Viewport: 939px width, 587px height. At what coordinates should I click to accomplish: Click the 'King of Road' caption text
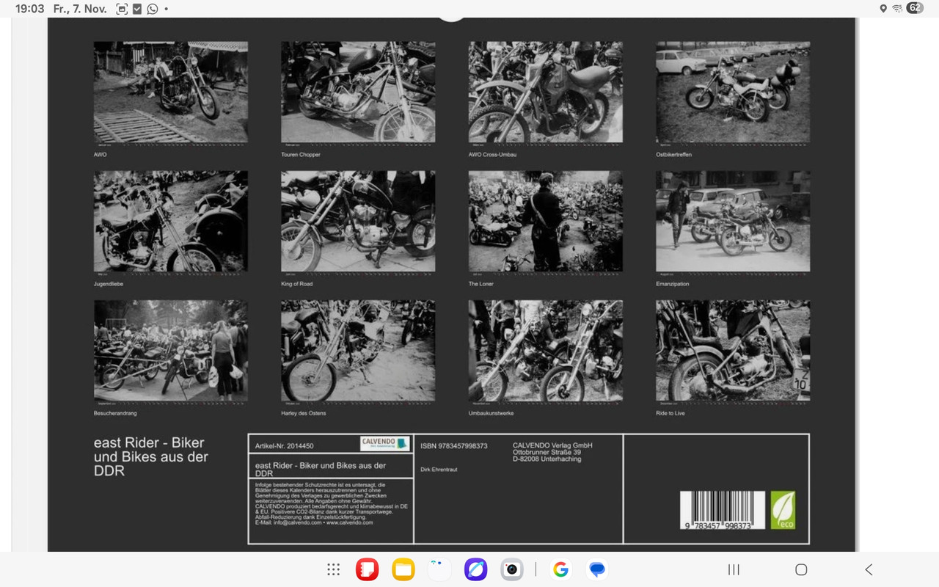click(297, 284)
